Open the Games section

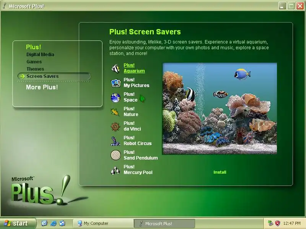tap(34, 62)
